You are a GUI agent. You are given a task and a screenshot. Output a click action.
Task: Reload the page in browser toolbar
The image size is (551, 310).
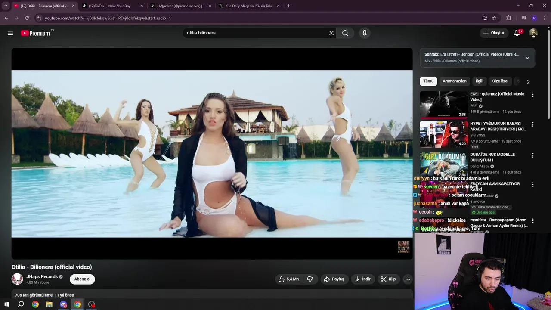click(27, 18)
